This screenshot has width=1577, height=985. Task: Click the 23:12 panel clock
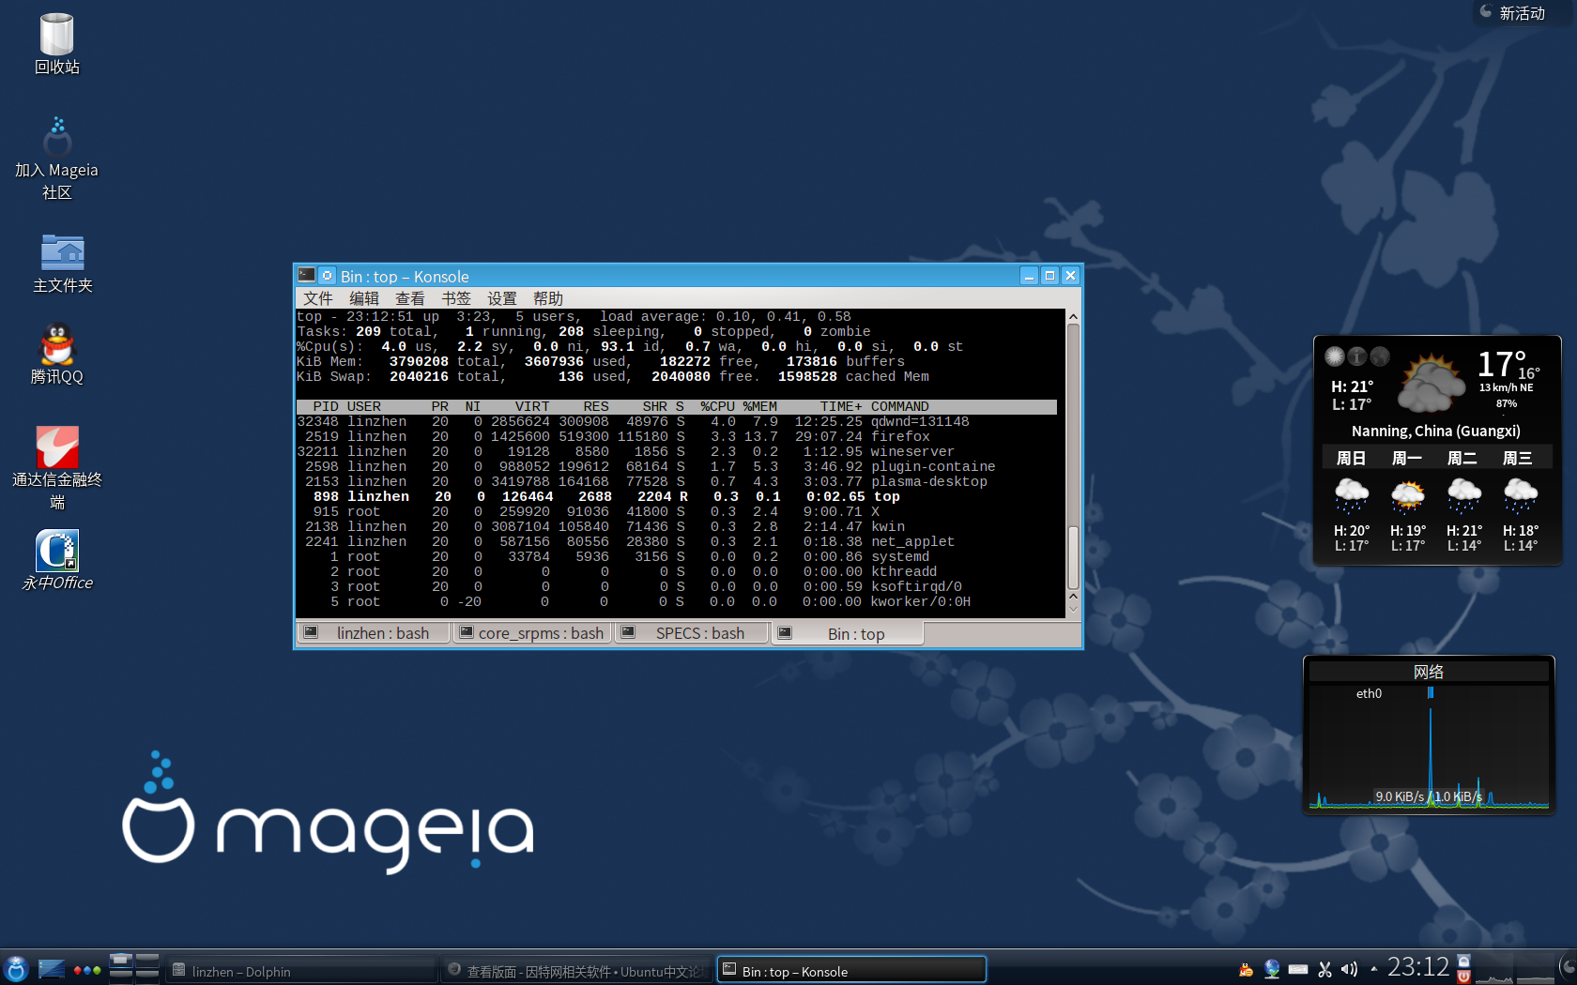click(x=1418, y=967)
